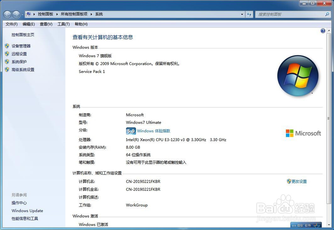Select the WorkGroup value
The image size is (334, 230).
(137, 205)
